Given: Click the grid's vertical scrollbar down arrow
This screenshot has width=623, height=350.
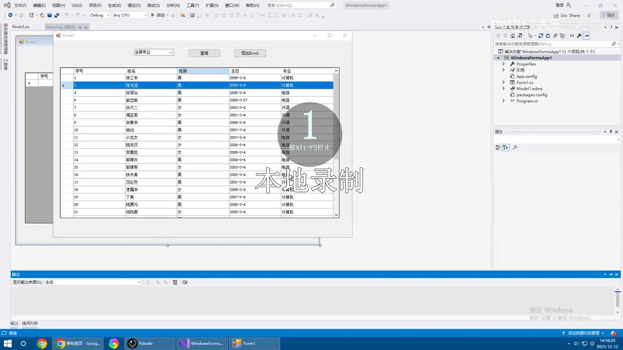Looking at the screenshot, I should click(x=336, y=215).
